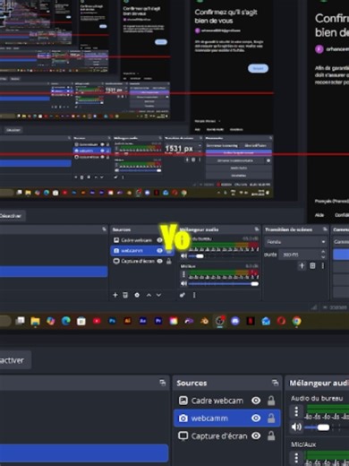Open OBS Studio icon on the largest taskbar
This screenshot has width=349, height=466.
coord(220,321)
